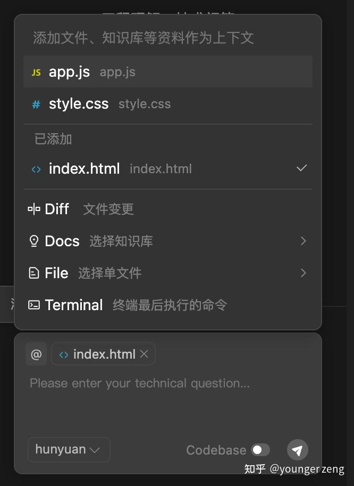Screen dimensions: 354x486
Task: Click the Docs knowledge base icon
Action: tap(33, 241)
